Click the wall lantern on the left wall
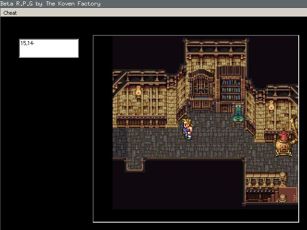 click(138, 91)
